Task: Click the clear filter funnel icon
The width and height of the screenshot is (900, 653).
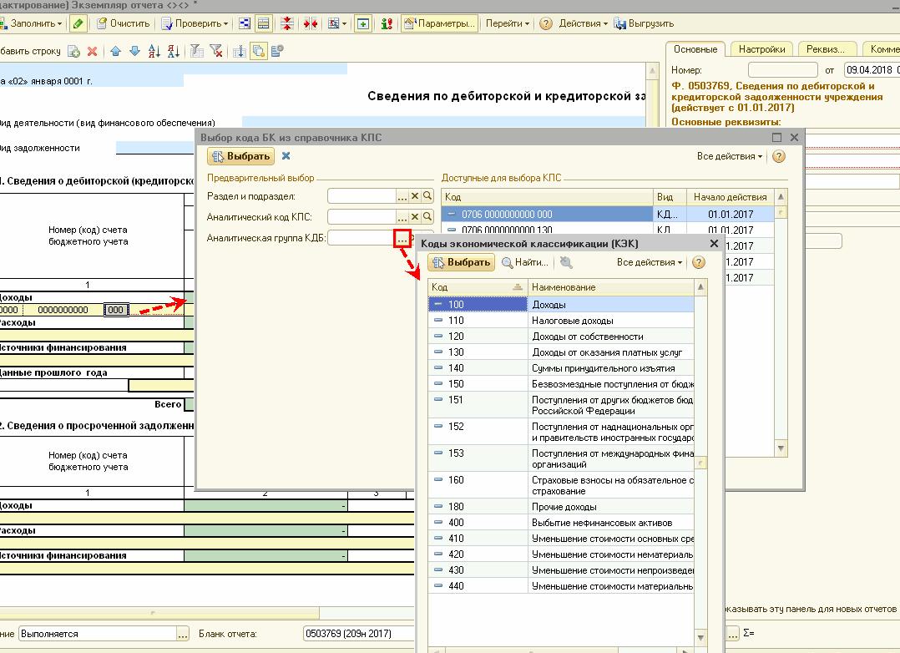Action: tap(215, 51)
